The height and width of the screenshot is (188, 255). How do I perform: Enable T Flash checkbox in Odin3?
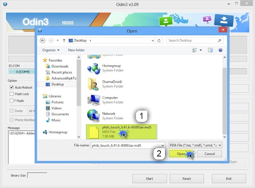[12, 101]
